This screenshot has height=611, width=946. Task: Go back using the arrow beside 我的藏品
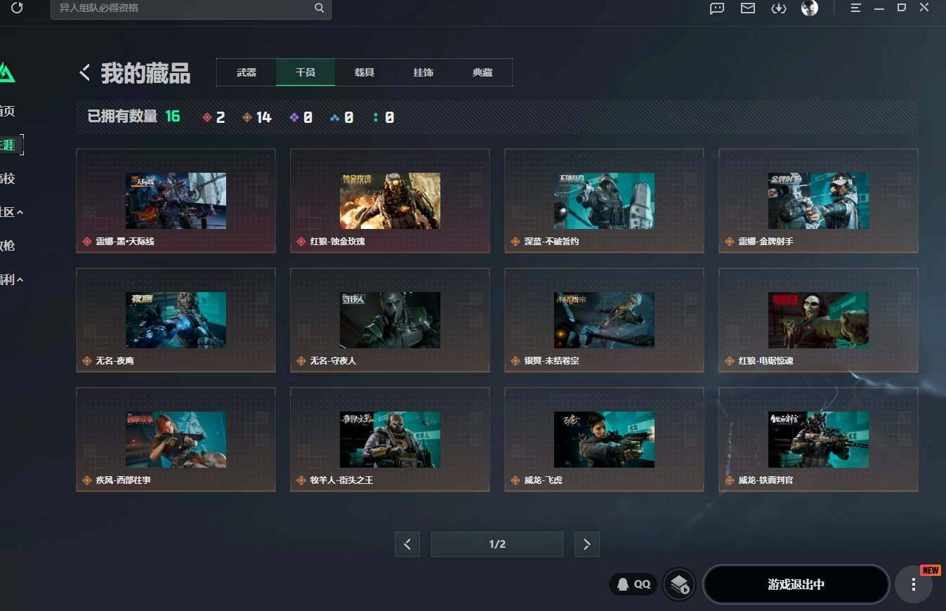point(85,72)
